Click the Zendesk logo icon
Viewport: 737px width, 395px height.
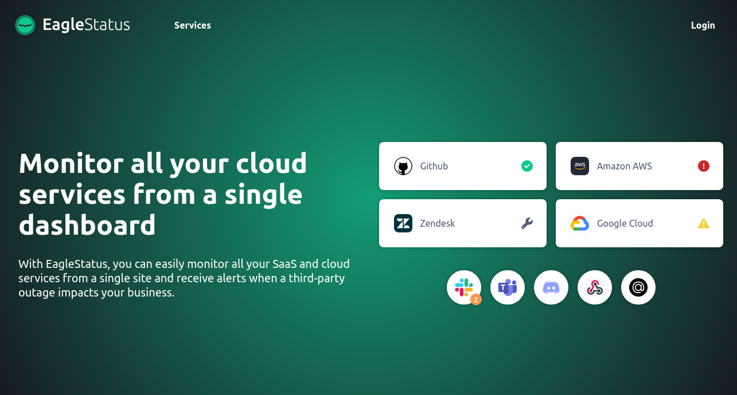tap(403, 223)
